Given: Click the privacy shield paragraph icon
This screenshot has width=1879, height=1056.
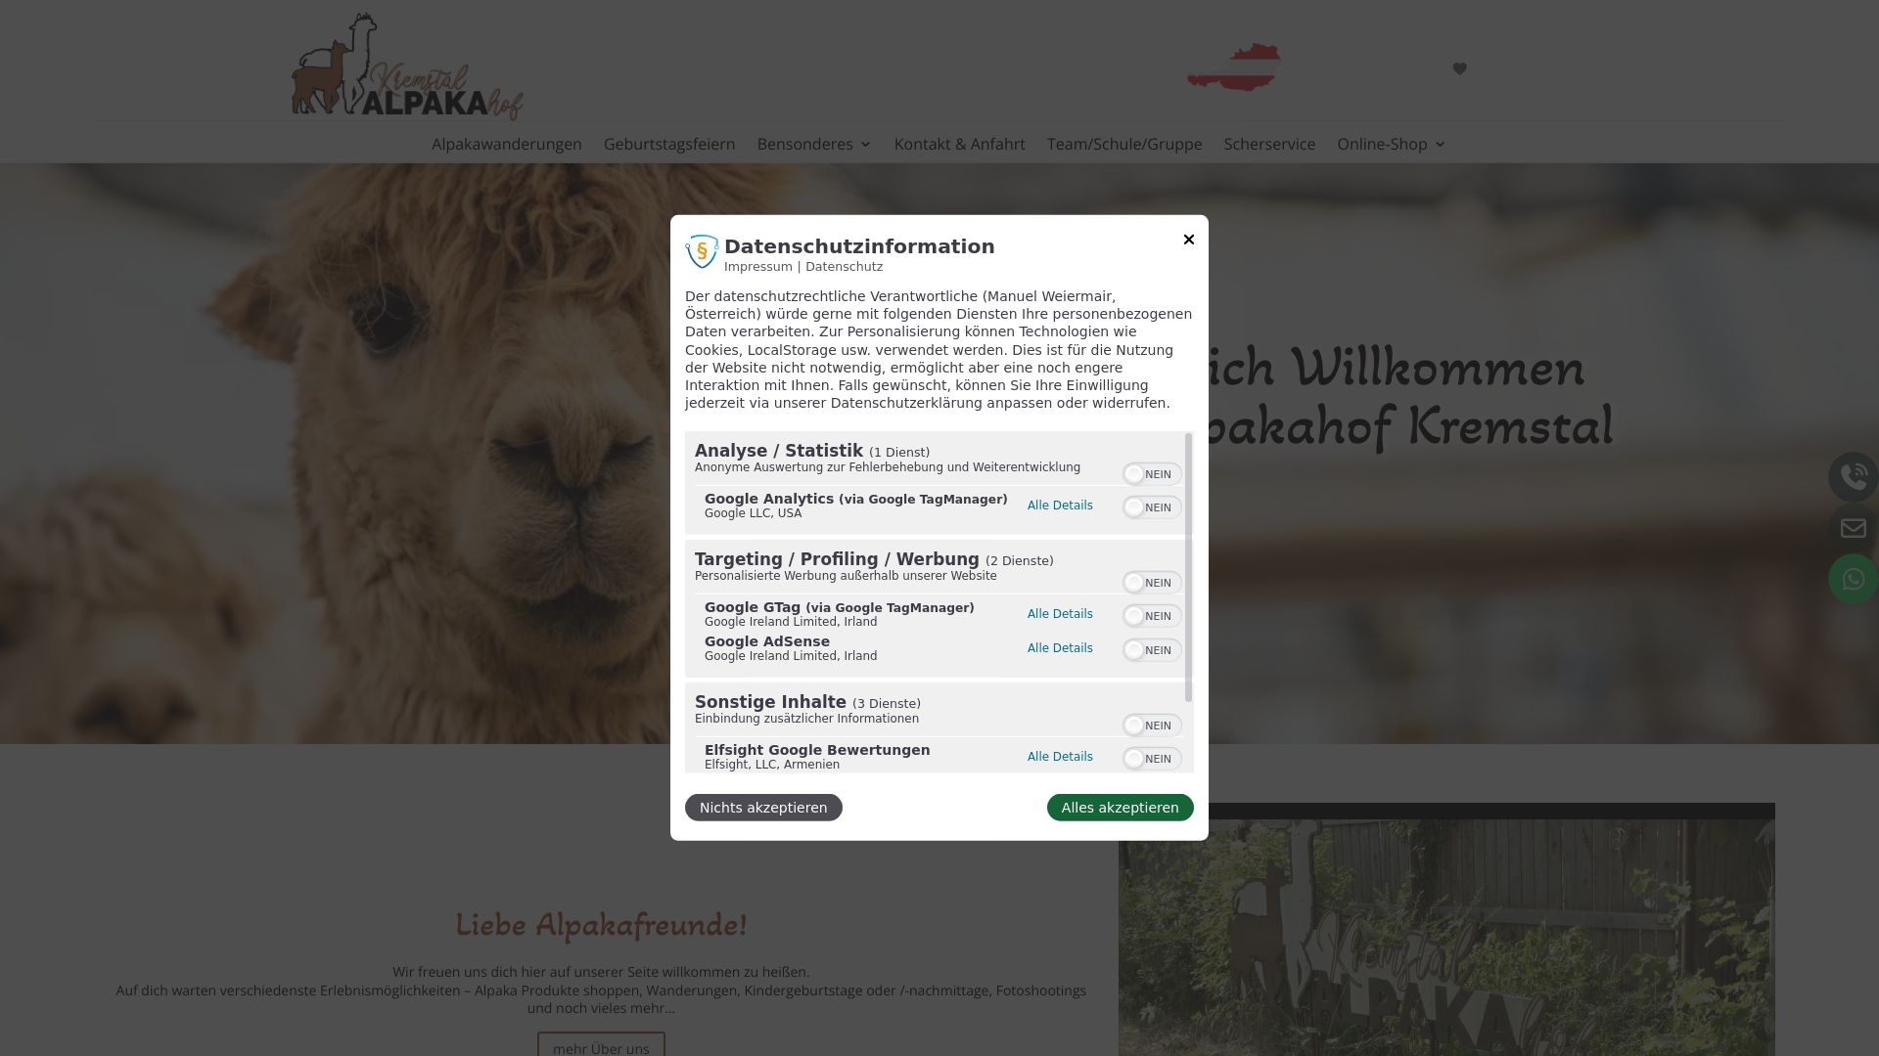Looking at the screenshot, I should [702, 251].
